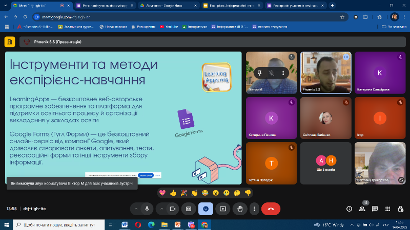Turn on captions

tap(189, 209)
